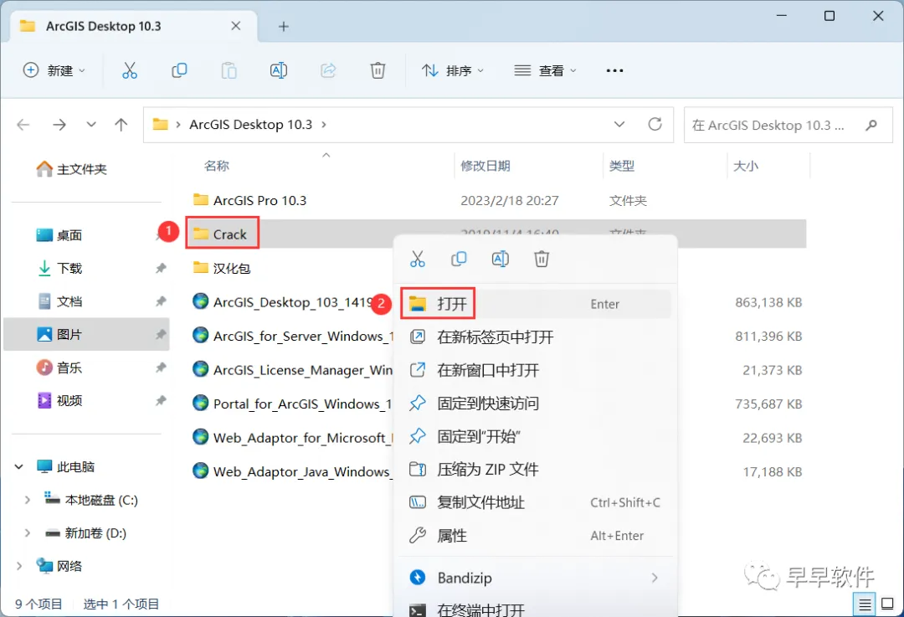Choose 打开 in the context menu
This screenshot has width=904, height=617.
pos(536,304)
